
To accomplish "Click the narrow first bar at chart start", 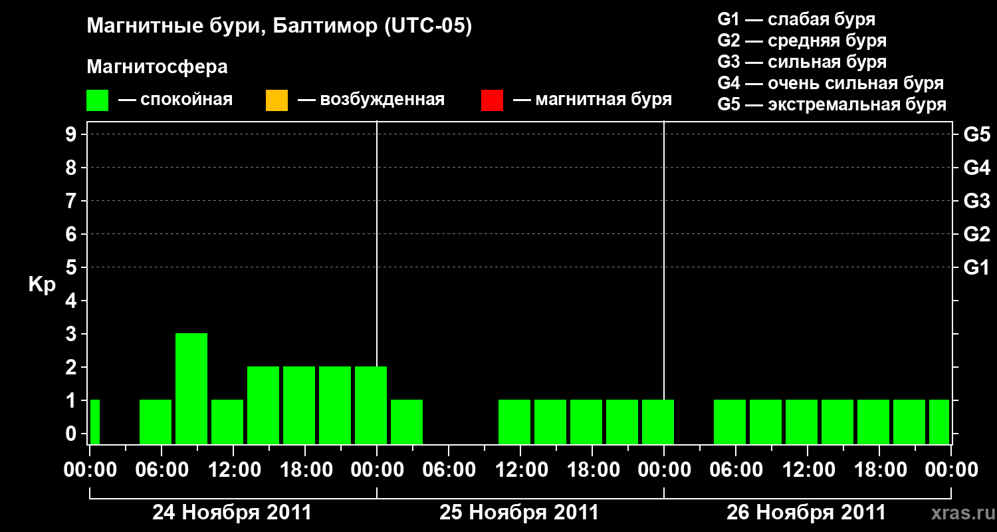I will pyautogui.click(x=95, y=422).
